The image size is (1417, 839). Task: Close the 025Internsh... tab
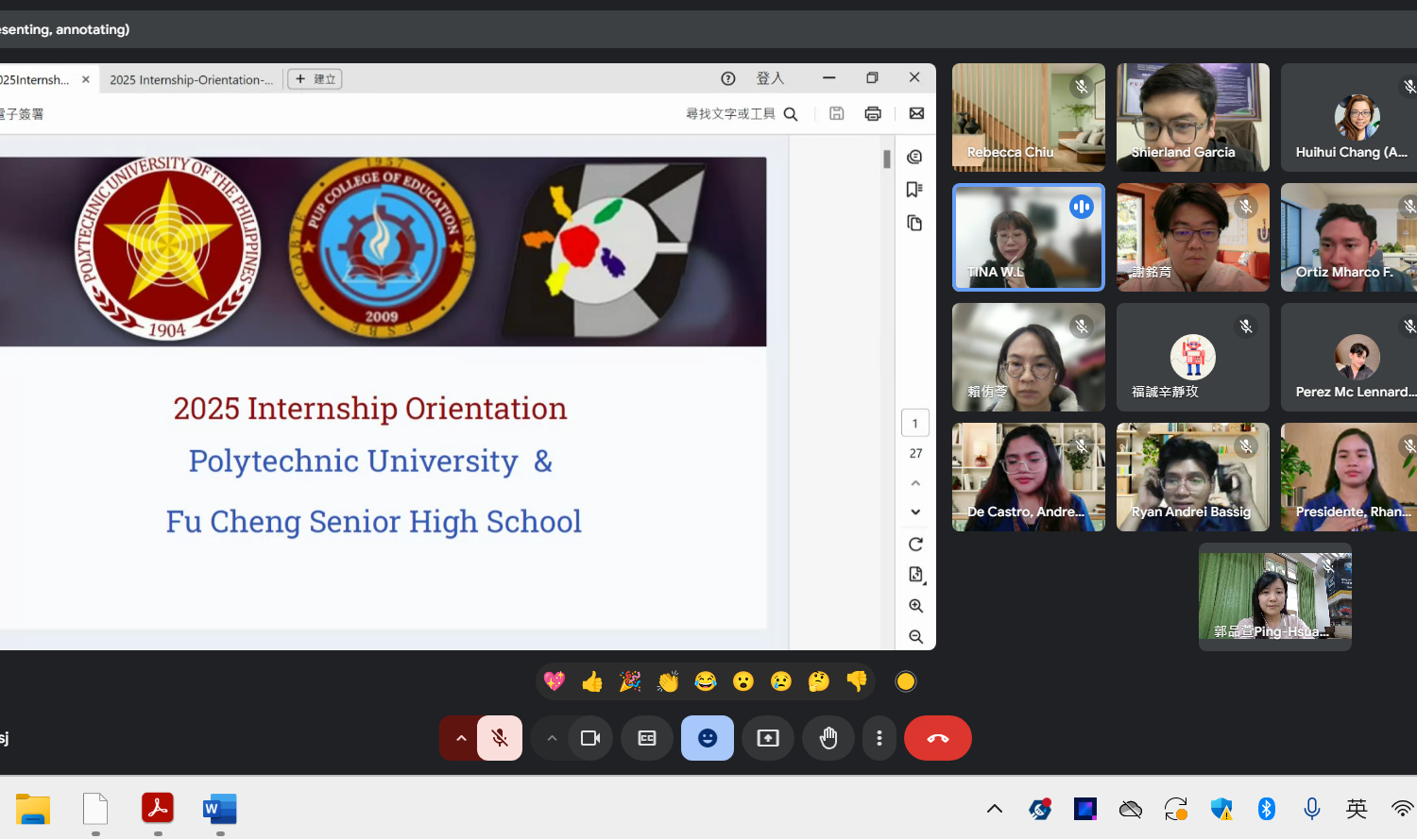(x=86, y=79)
